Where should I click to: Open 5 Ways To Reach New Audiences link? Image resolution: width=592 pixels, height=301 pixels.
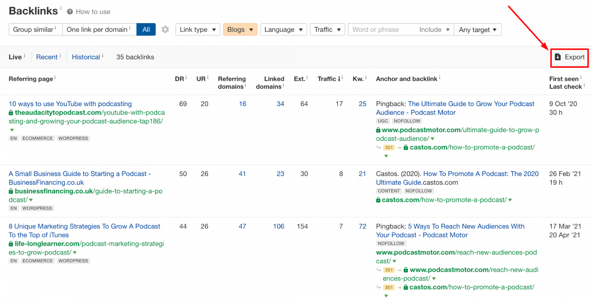[x=450, y=231]
